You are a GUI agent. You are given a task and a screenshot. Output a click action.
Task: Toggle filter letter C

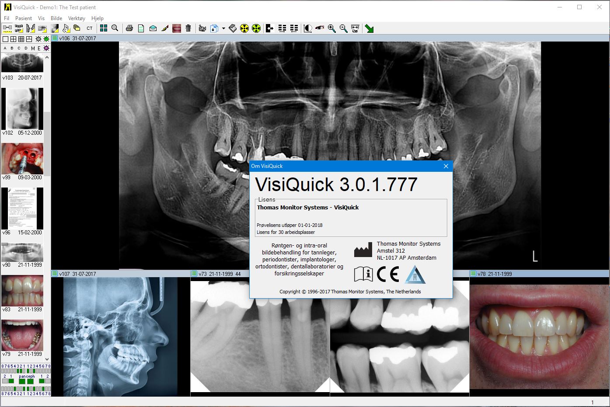coord(19,48)
